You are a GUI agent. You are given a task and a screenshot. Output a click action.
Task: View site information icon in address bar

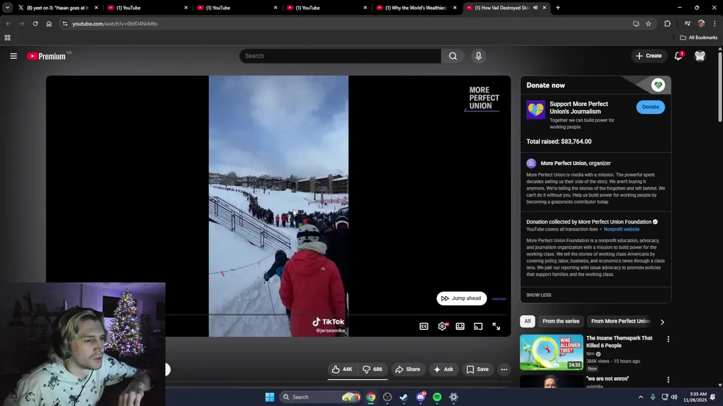(65, 24)
